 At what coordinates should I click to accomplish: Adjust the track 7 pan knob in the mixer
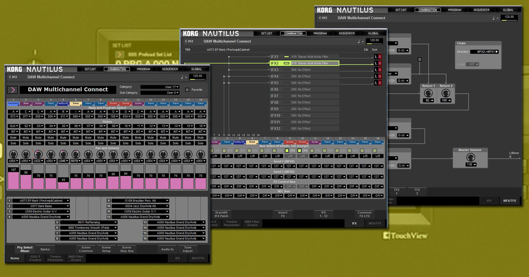pos(88,154)
